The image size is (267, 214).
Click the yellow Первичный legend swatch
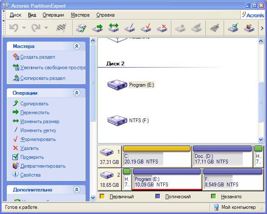(x=102, y=196)
